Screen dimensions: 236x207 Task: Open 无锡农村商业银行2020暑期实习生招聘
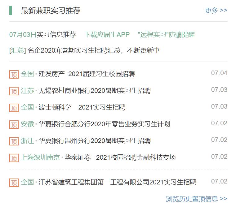click(95, 91)
